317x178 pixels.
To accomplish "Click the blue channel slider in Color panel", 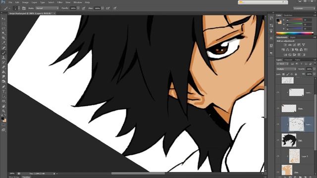I will 294,29.
